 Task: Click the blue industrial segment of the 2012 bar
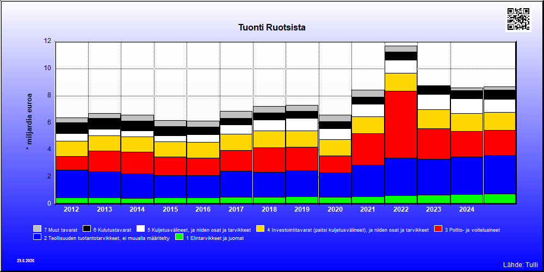71,184
